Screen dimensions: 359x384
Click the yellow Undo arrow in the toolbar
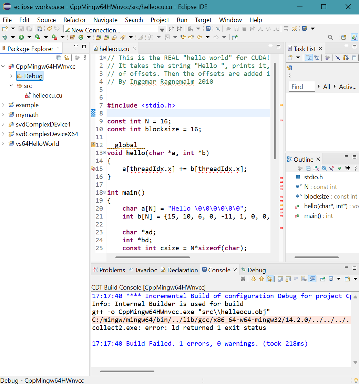tap(49, 29)
